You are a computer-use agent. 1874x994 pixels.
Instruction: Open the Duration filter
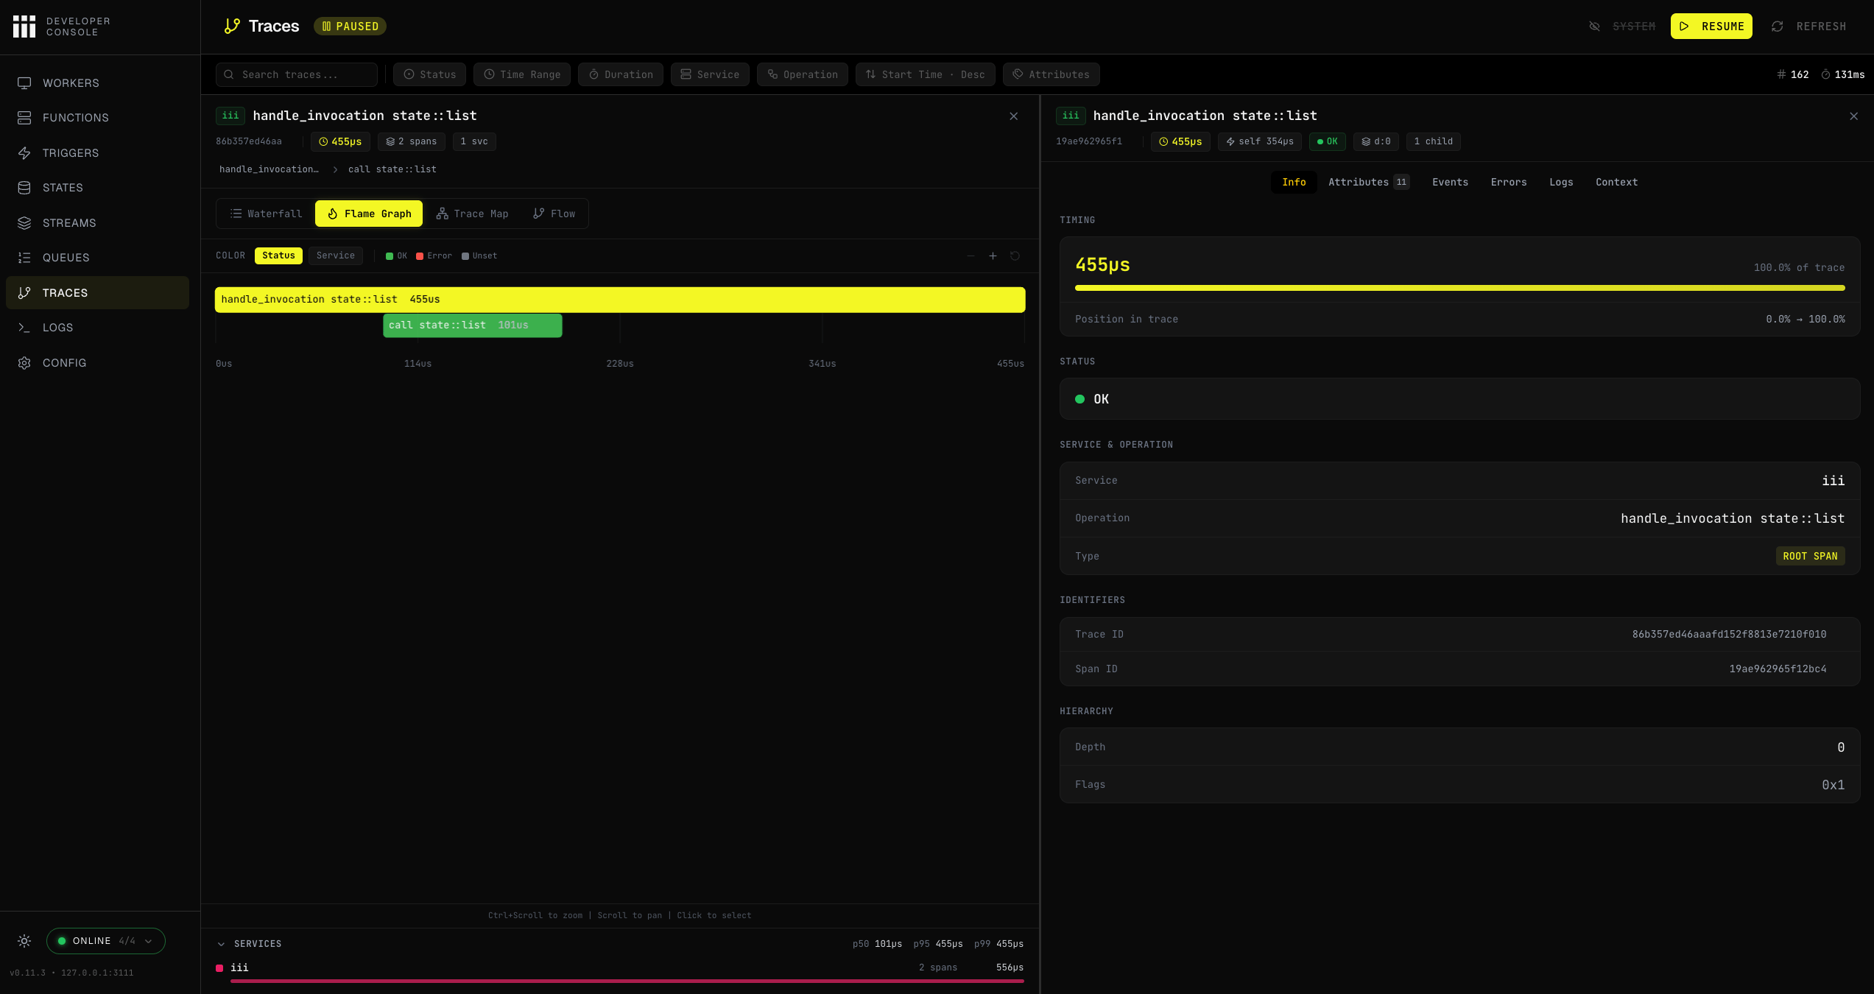click(621, 74)
